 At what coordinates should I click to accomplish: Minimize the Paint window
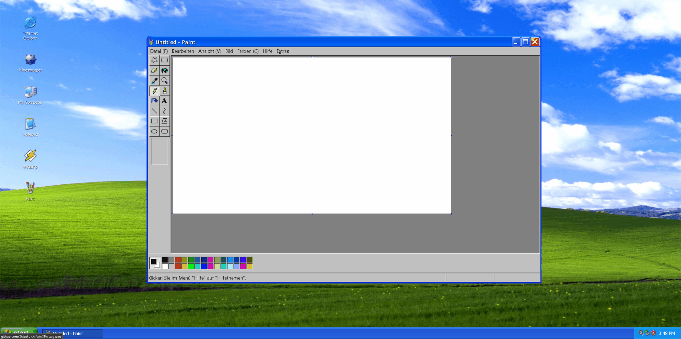(516, 42)
